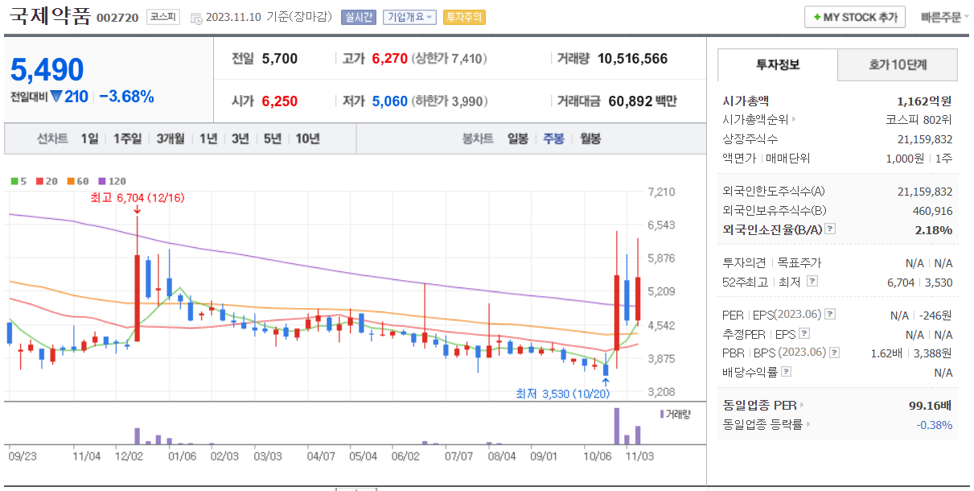Show the 주봉 weekly candlestick chart

point(553,138)
